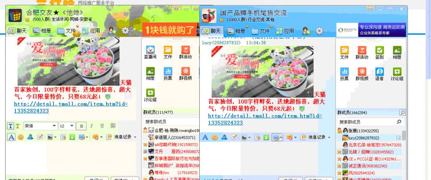Click 搜索群成员 field in 国产品牌手机 window
This screenshot has height=180, width=431.
pyautogui.click(x=370, y=122)
